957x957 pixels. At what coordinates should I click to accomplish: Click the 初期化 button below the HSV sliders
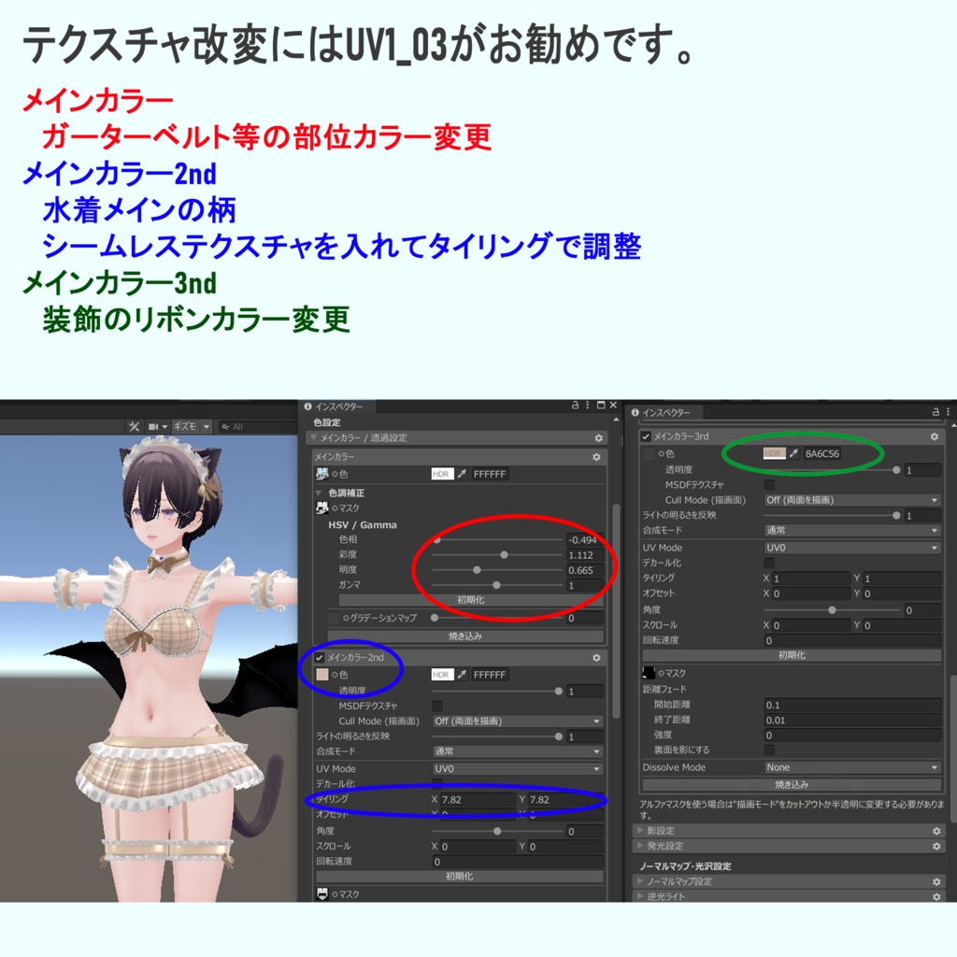[x=470, y=600]
